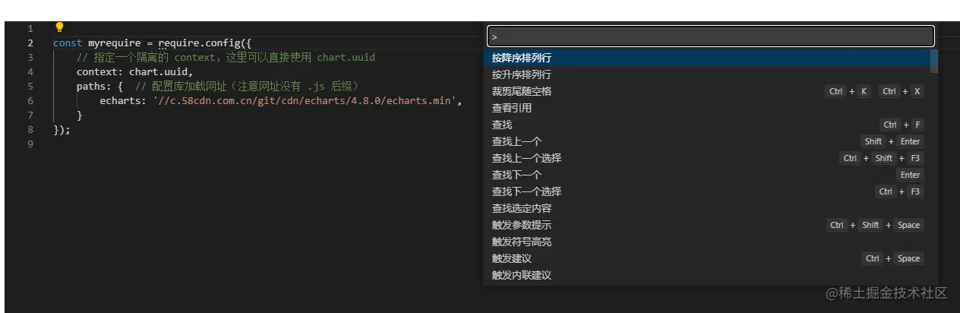Screen dimensions: 960x313
Task: Select the 触发参数提示 command
Action: [707, 225]
